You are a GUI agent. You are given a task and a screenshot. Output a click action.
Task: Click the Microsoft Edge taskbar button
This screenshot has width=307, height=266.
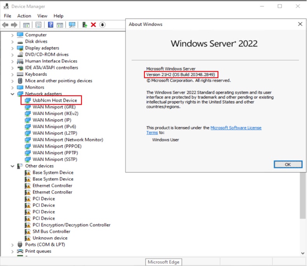[x=164, y=262]
